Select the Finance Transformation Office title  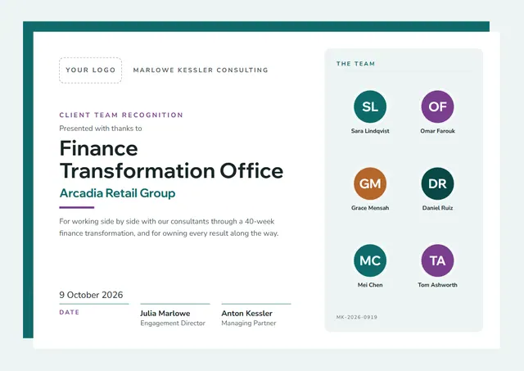tap(171, 160)
